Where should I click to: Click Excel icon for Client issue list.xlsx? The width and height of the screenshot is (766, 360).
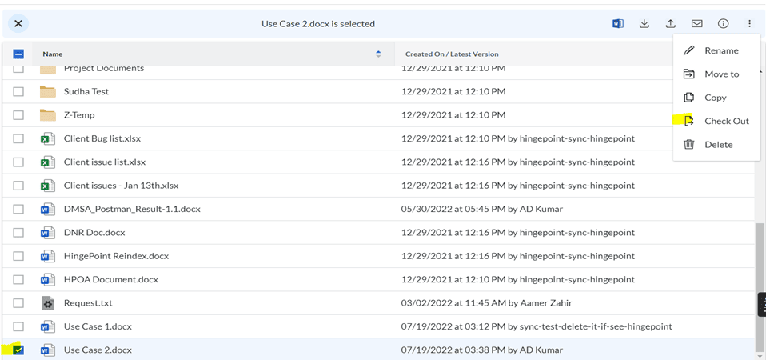pos(47,162)
